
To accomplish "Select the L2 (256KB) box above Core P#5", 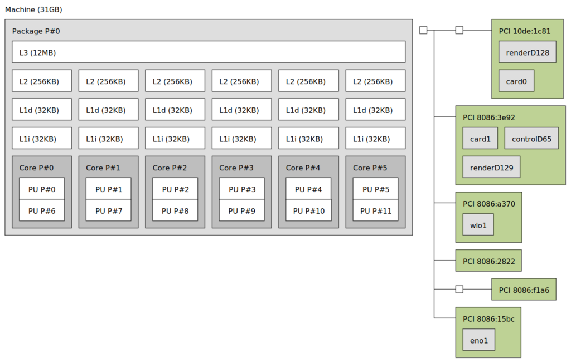I will (375, 81).
